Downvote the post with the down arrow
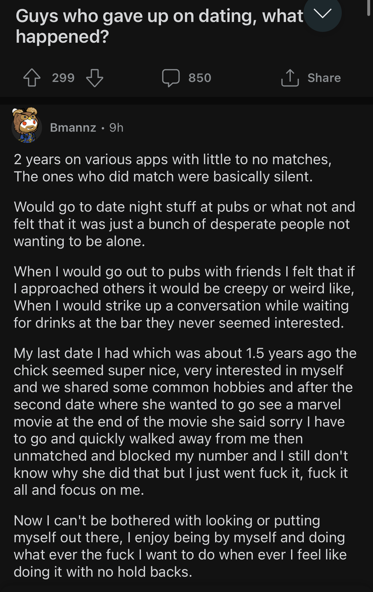Image resolution: width=373 pixels, height=592 pixels. pyautogui.click(x=95, y=78)
